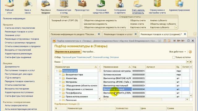Open the Анализ счета report

(x=137, y=24)
